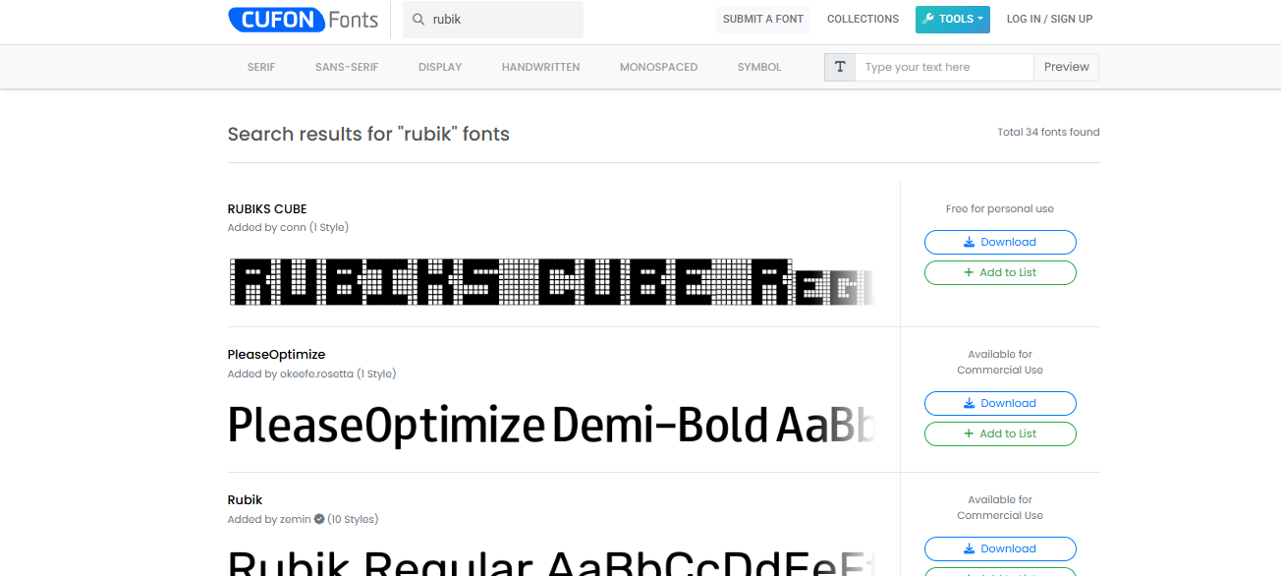
Task: Select the Symbol category
Action: [759, 67]
